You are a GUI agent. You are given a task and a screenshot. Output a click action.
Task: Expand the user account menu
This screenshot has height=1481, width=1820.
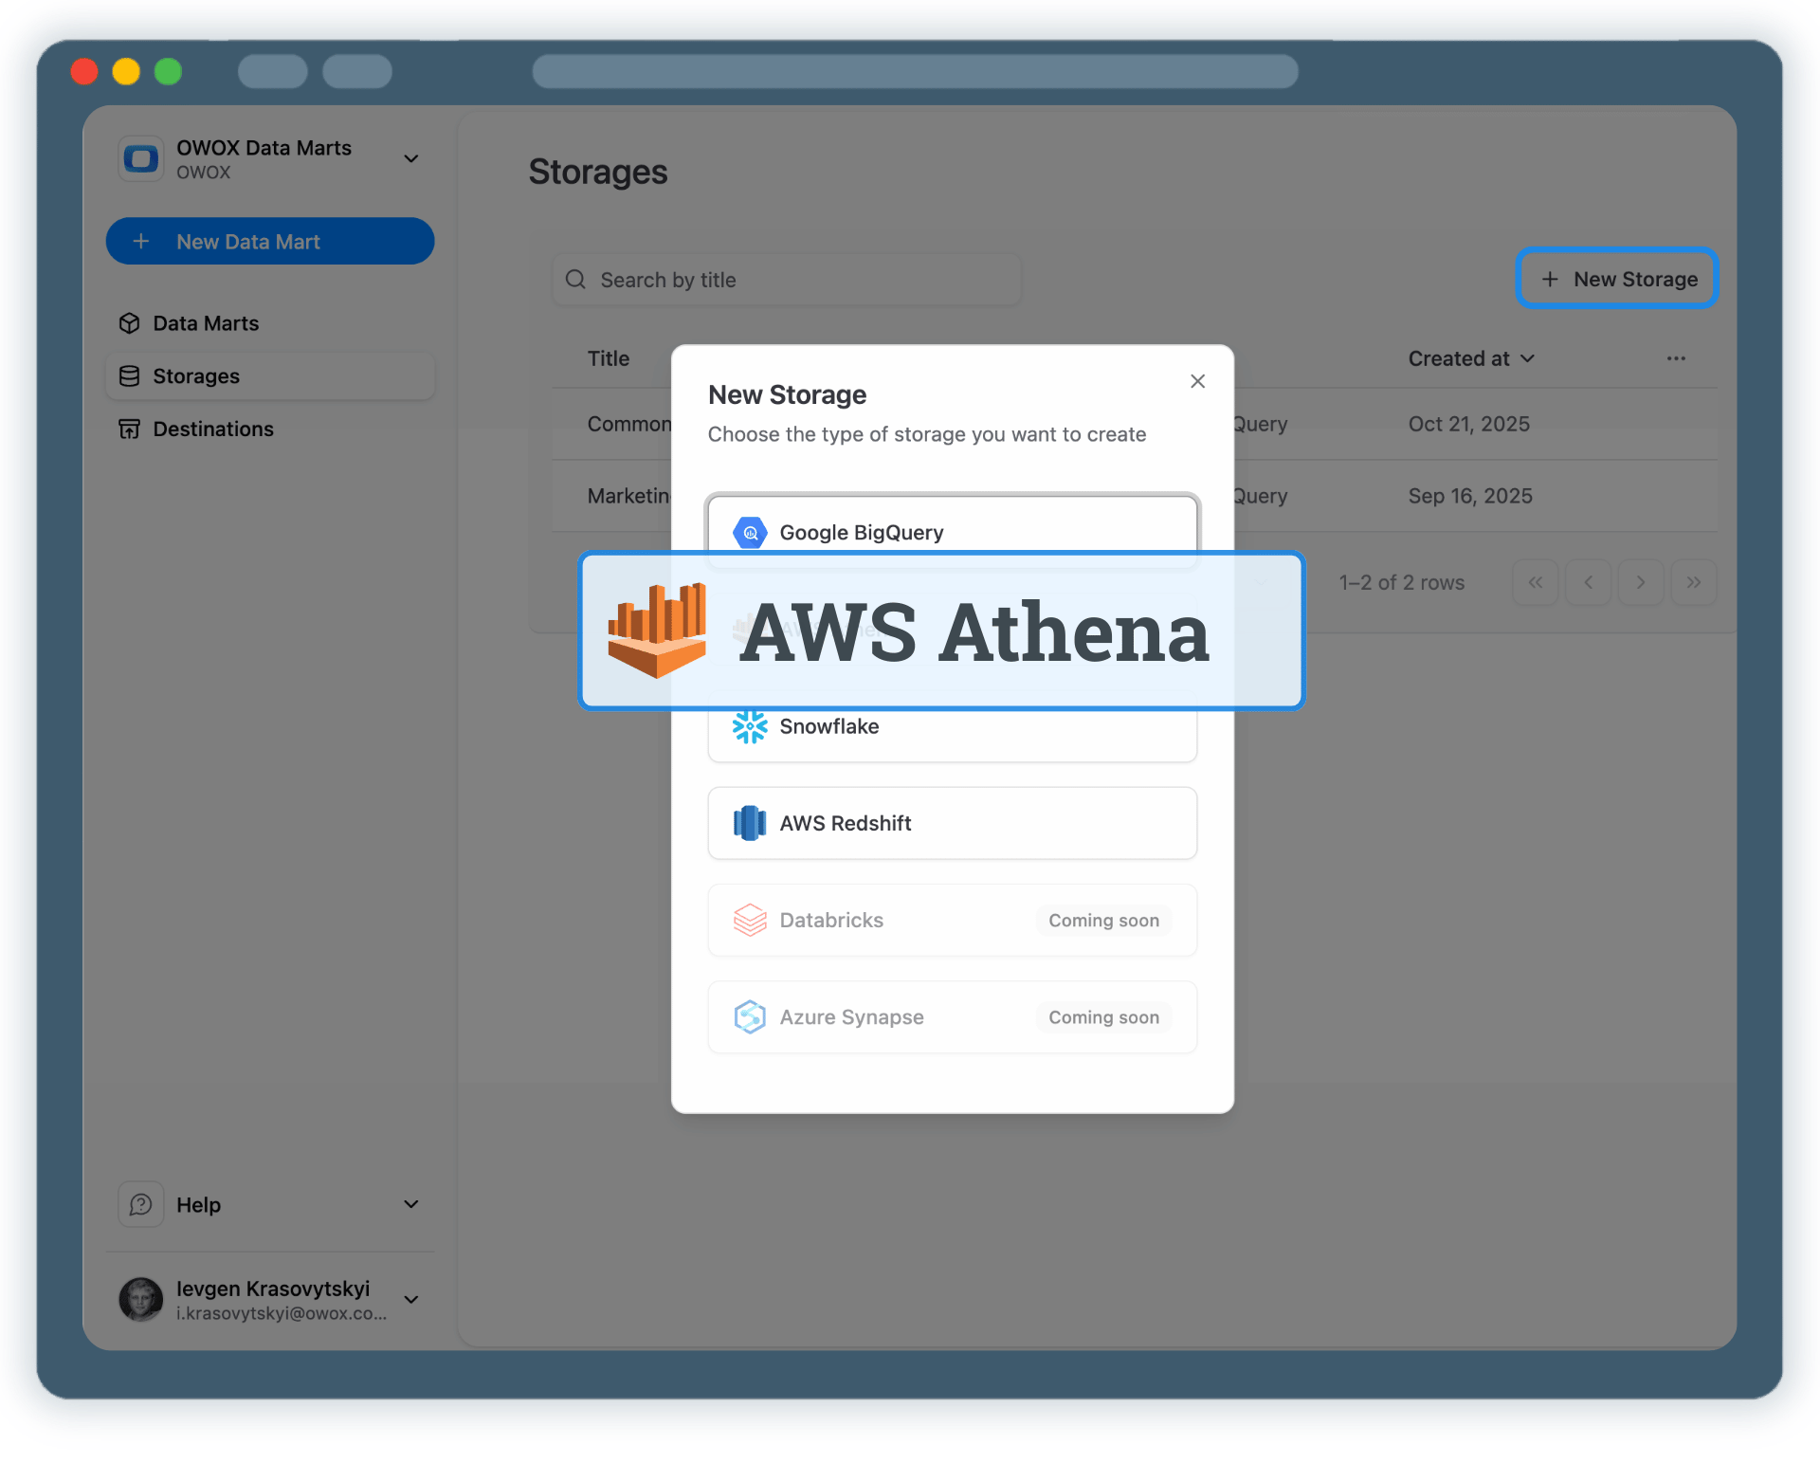pos(410,1300)
